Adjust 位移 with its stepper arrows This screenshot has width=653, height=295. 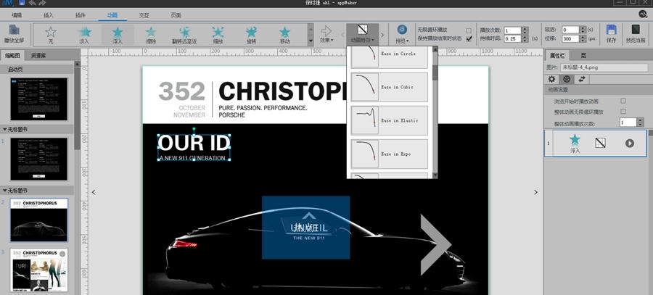coord(583,38)
